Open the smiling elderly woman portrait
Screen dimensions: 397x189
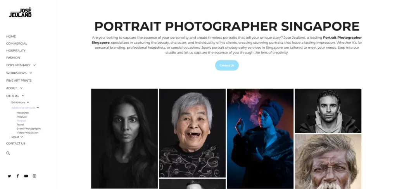[192, 133]
